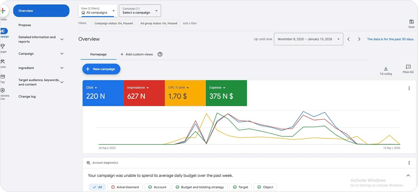Toggle the Budget and bidding strategy chip
Image resolution: width=418 pixels, height=192 pixels.
[200, 187]
